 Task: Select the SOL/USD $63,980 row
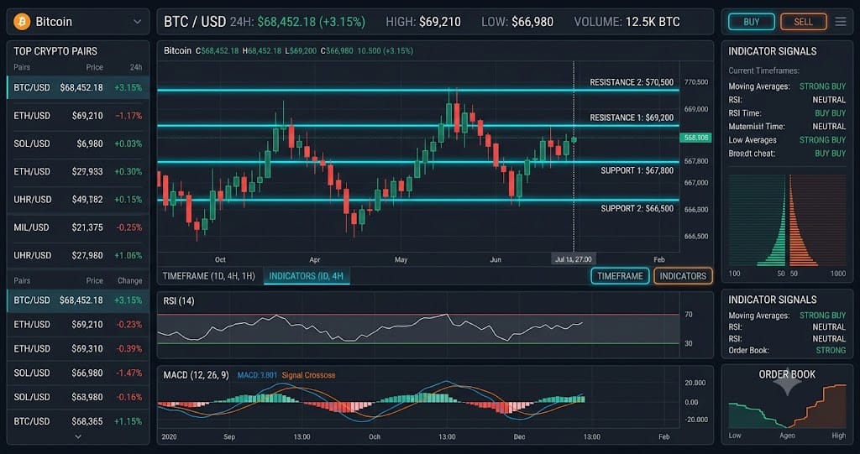pos(78,397)
